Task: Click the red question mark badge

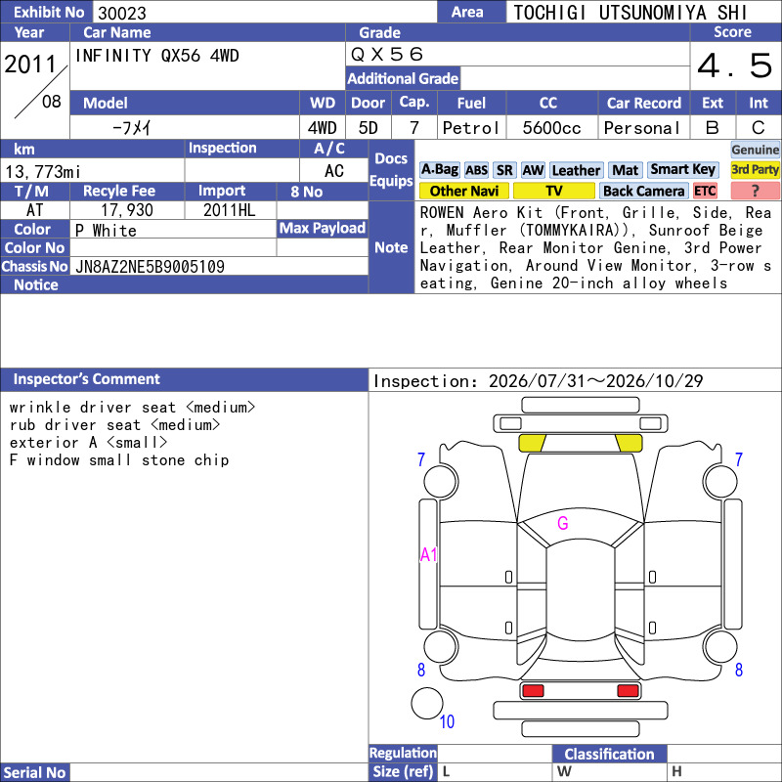Action: point(755,191)
